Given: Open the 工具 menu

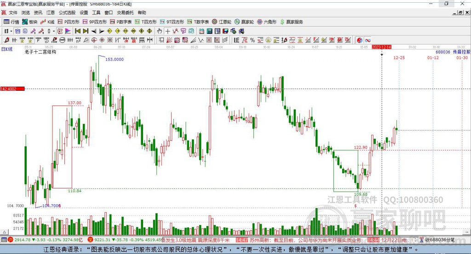Looking at the screenshot, I should pyautogui.click(x=96, y=12).
